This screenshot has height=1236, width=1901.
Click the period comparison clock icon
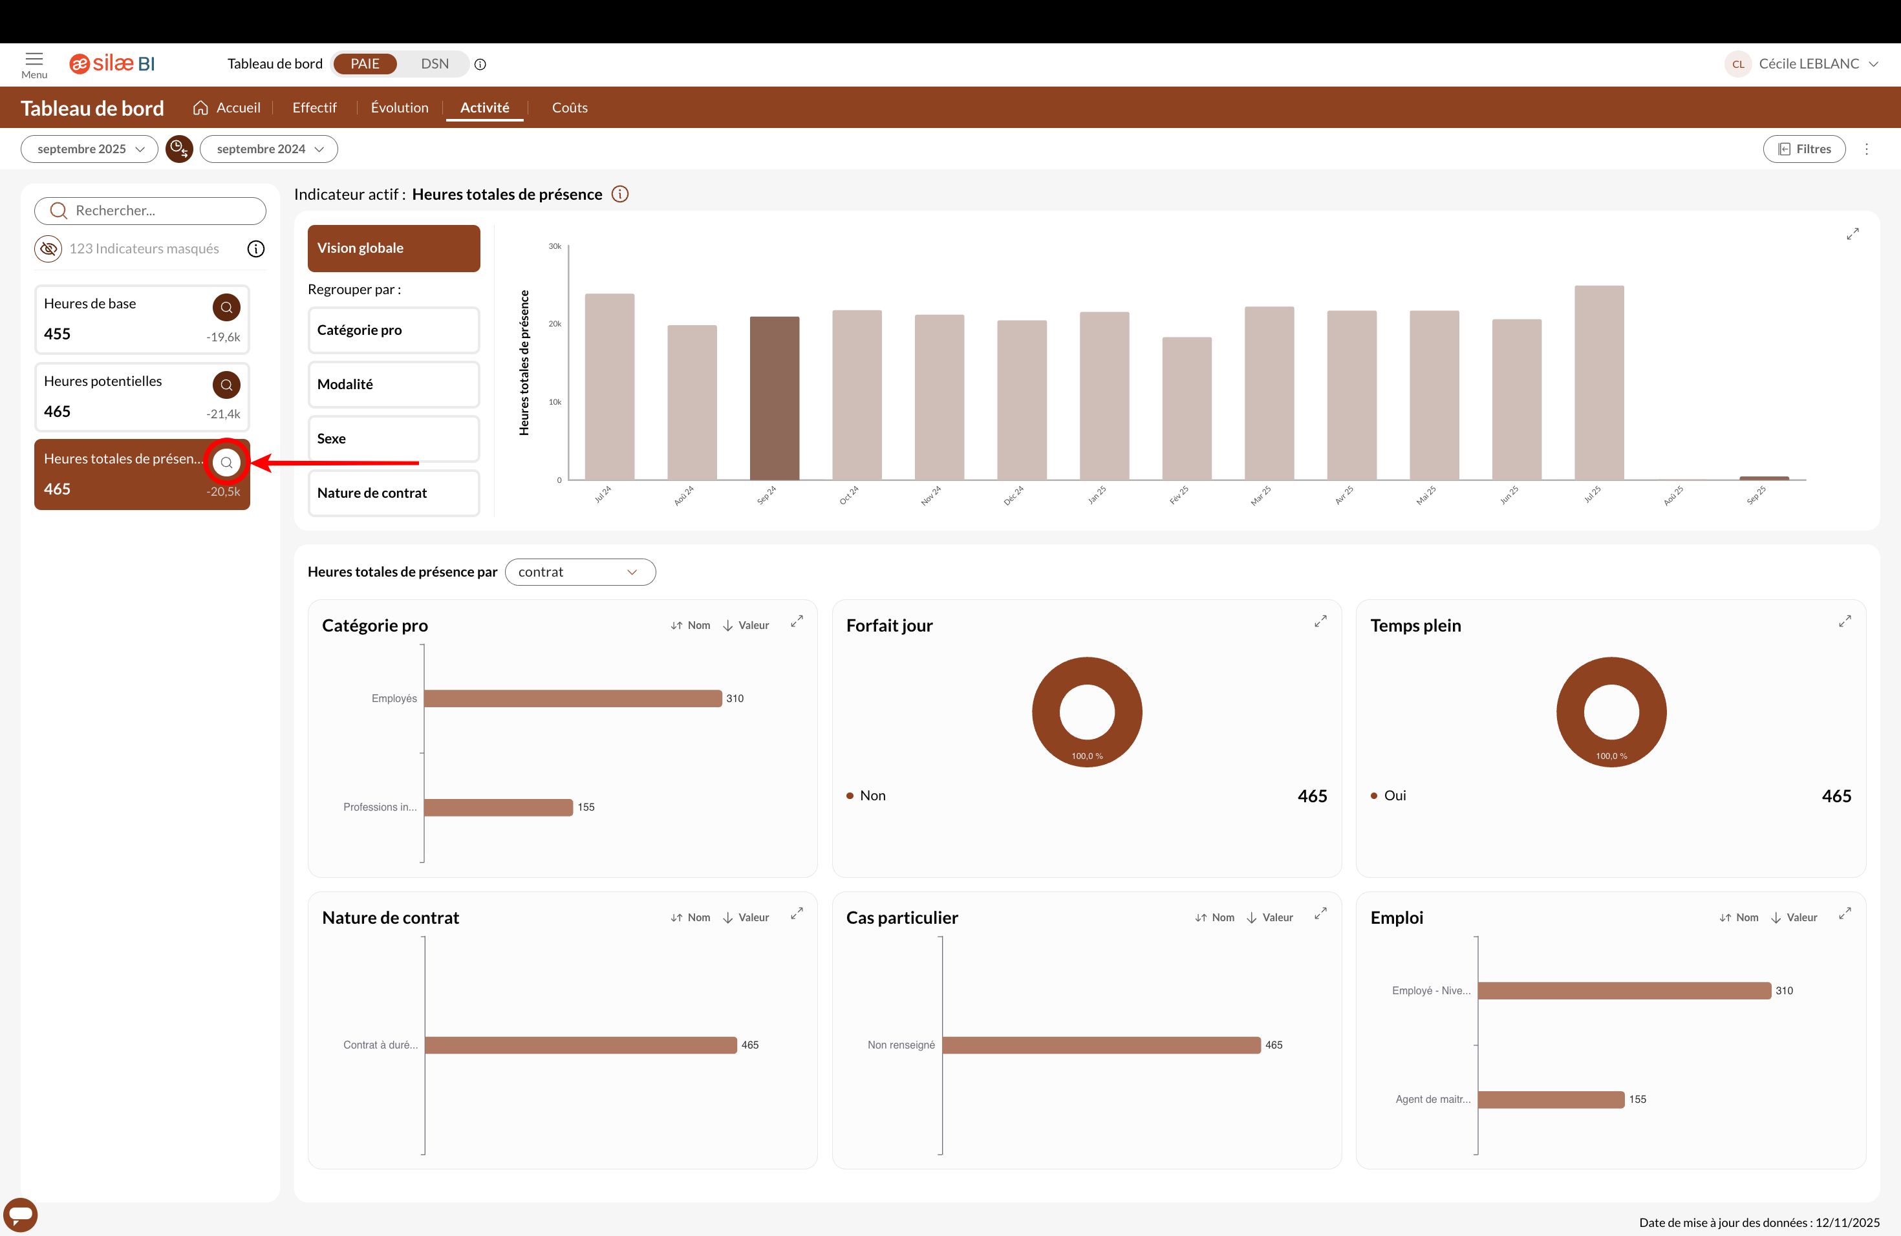tap(179, 149)
